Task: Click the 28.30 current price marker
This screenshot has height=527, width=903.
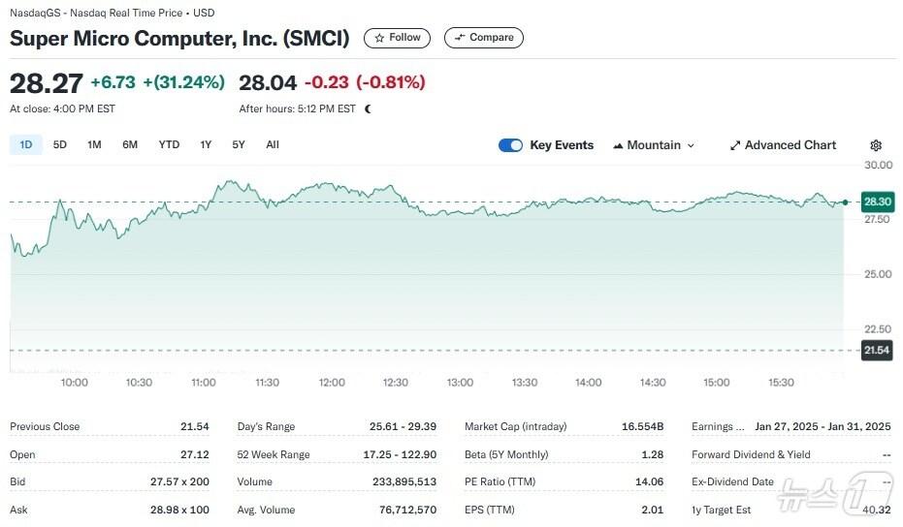Action: [x=878, y=201]
